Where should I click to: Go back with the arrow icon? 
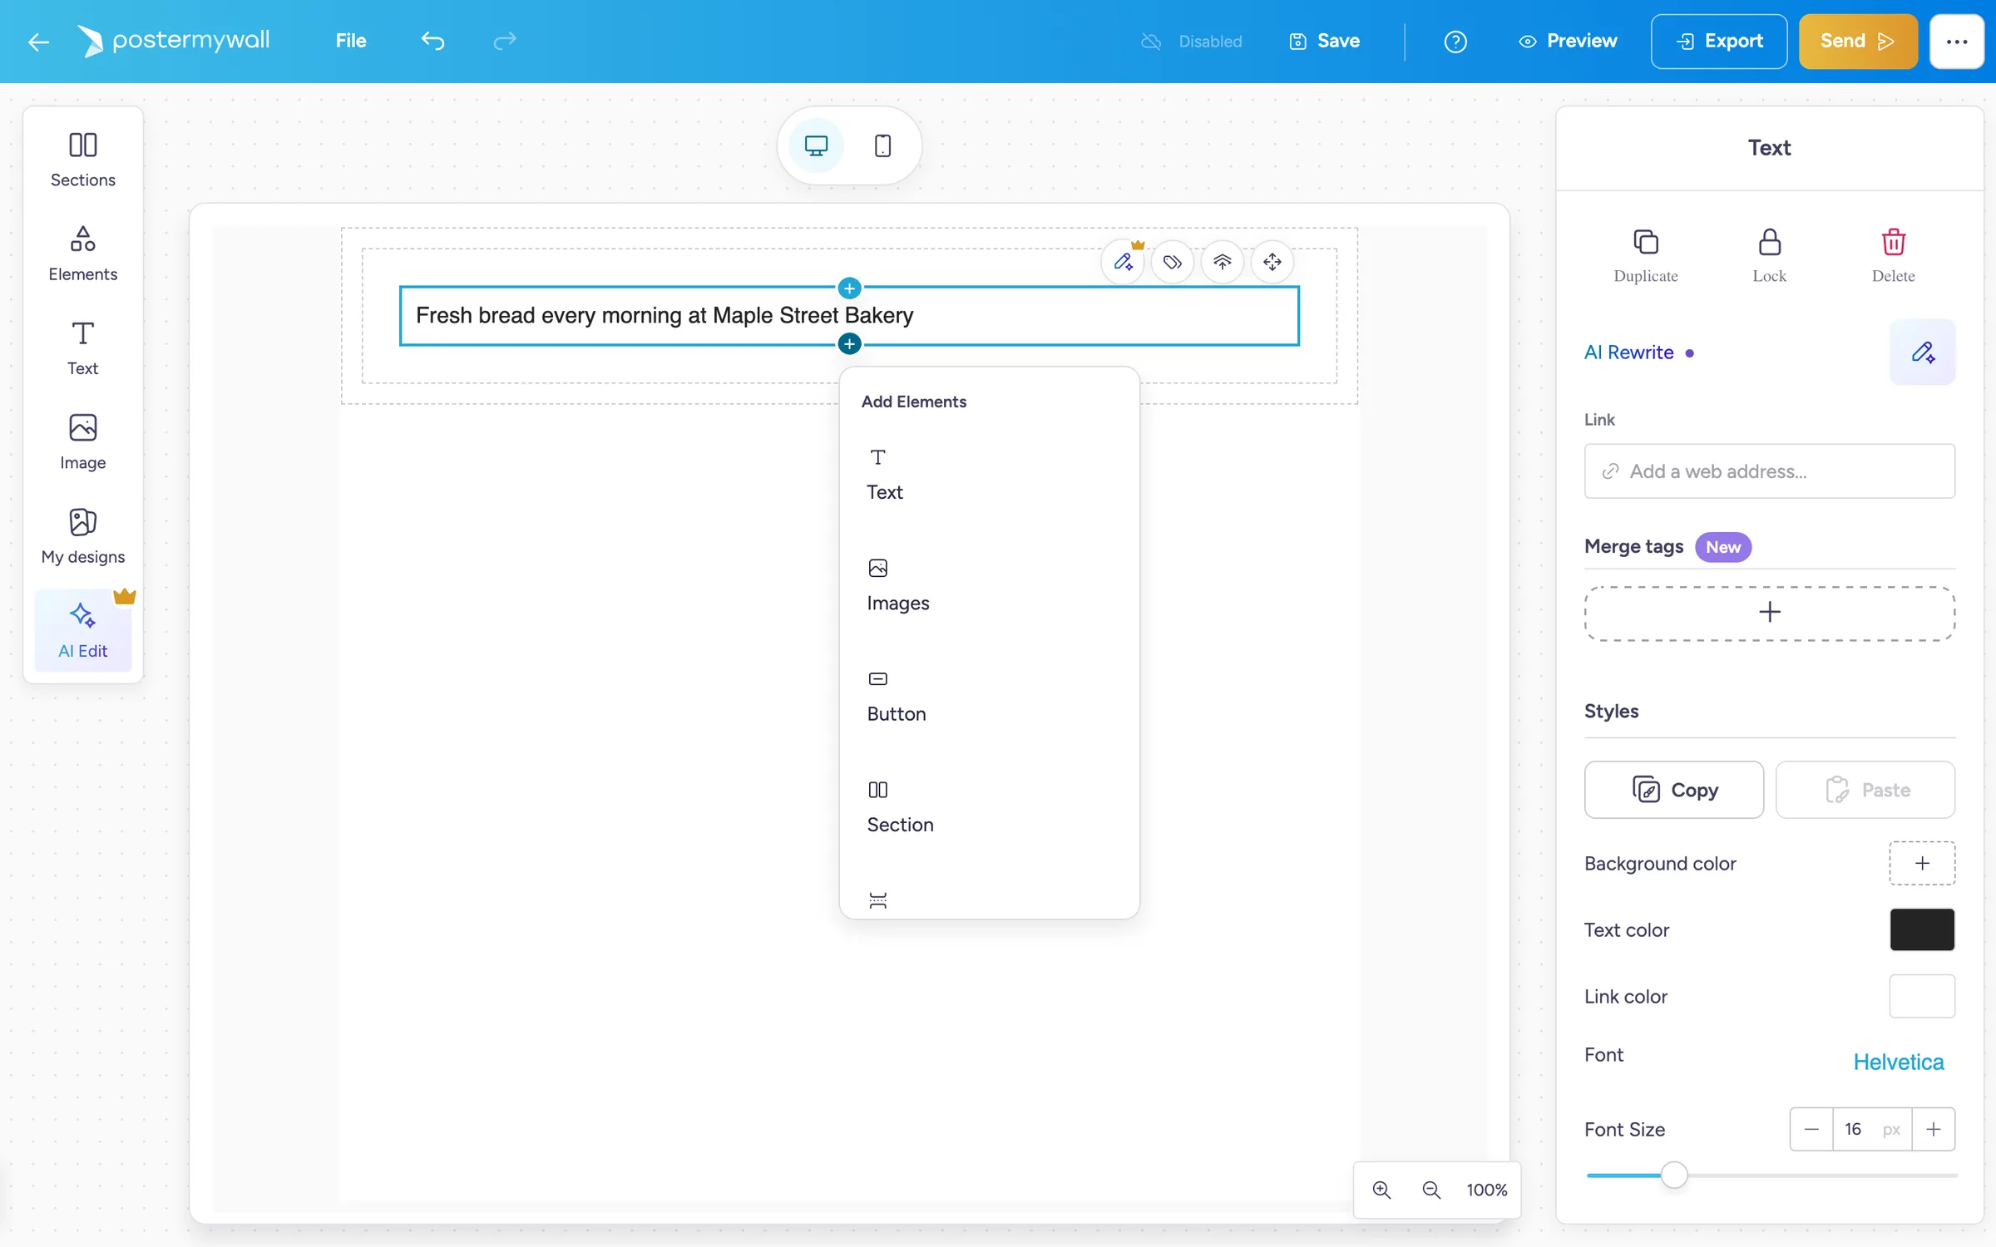coord(38,41)
